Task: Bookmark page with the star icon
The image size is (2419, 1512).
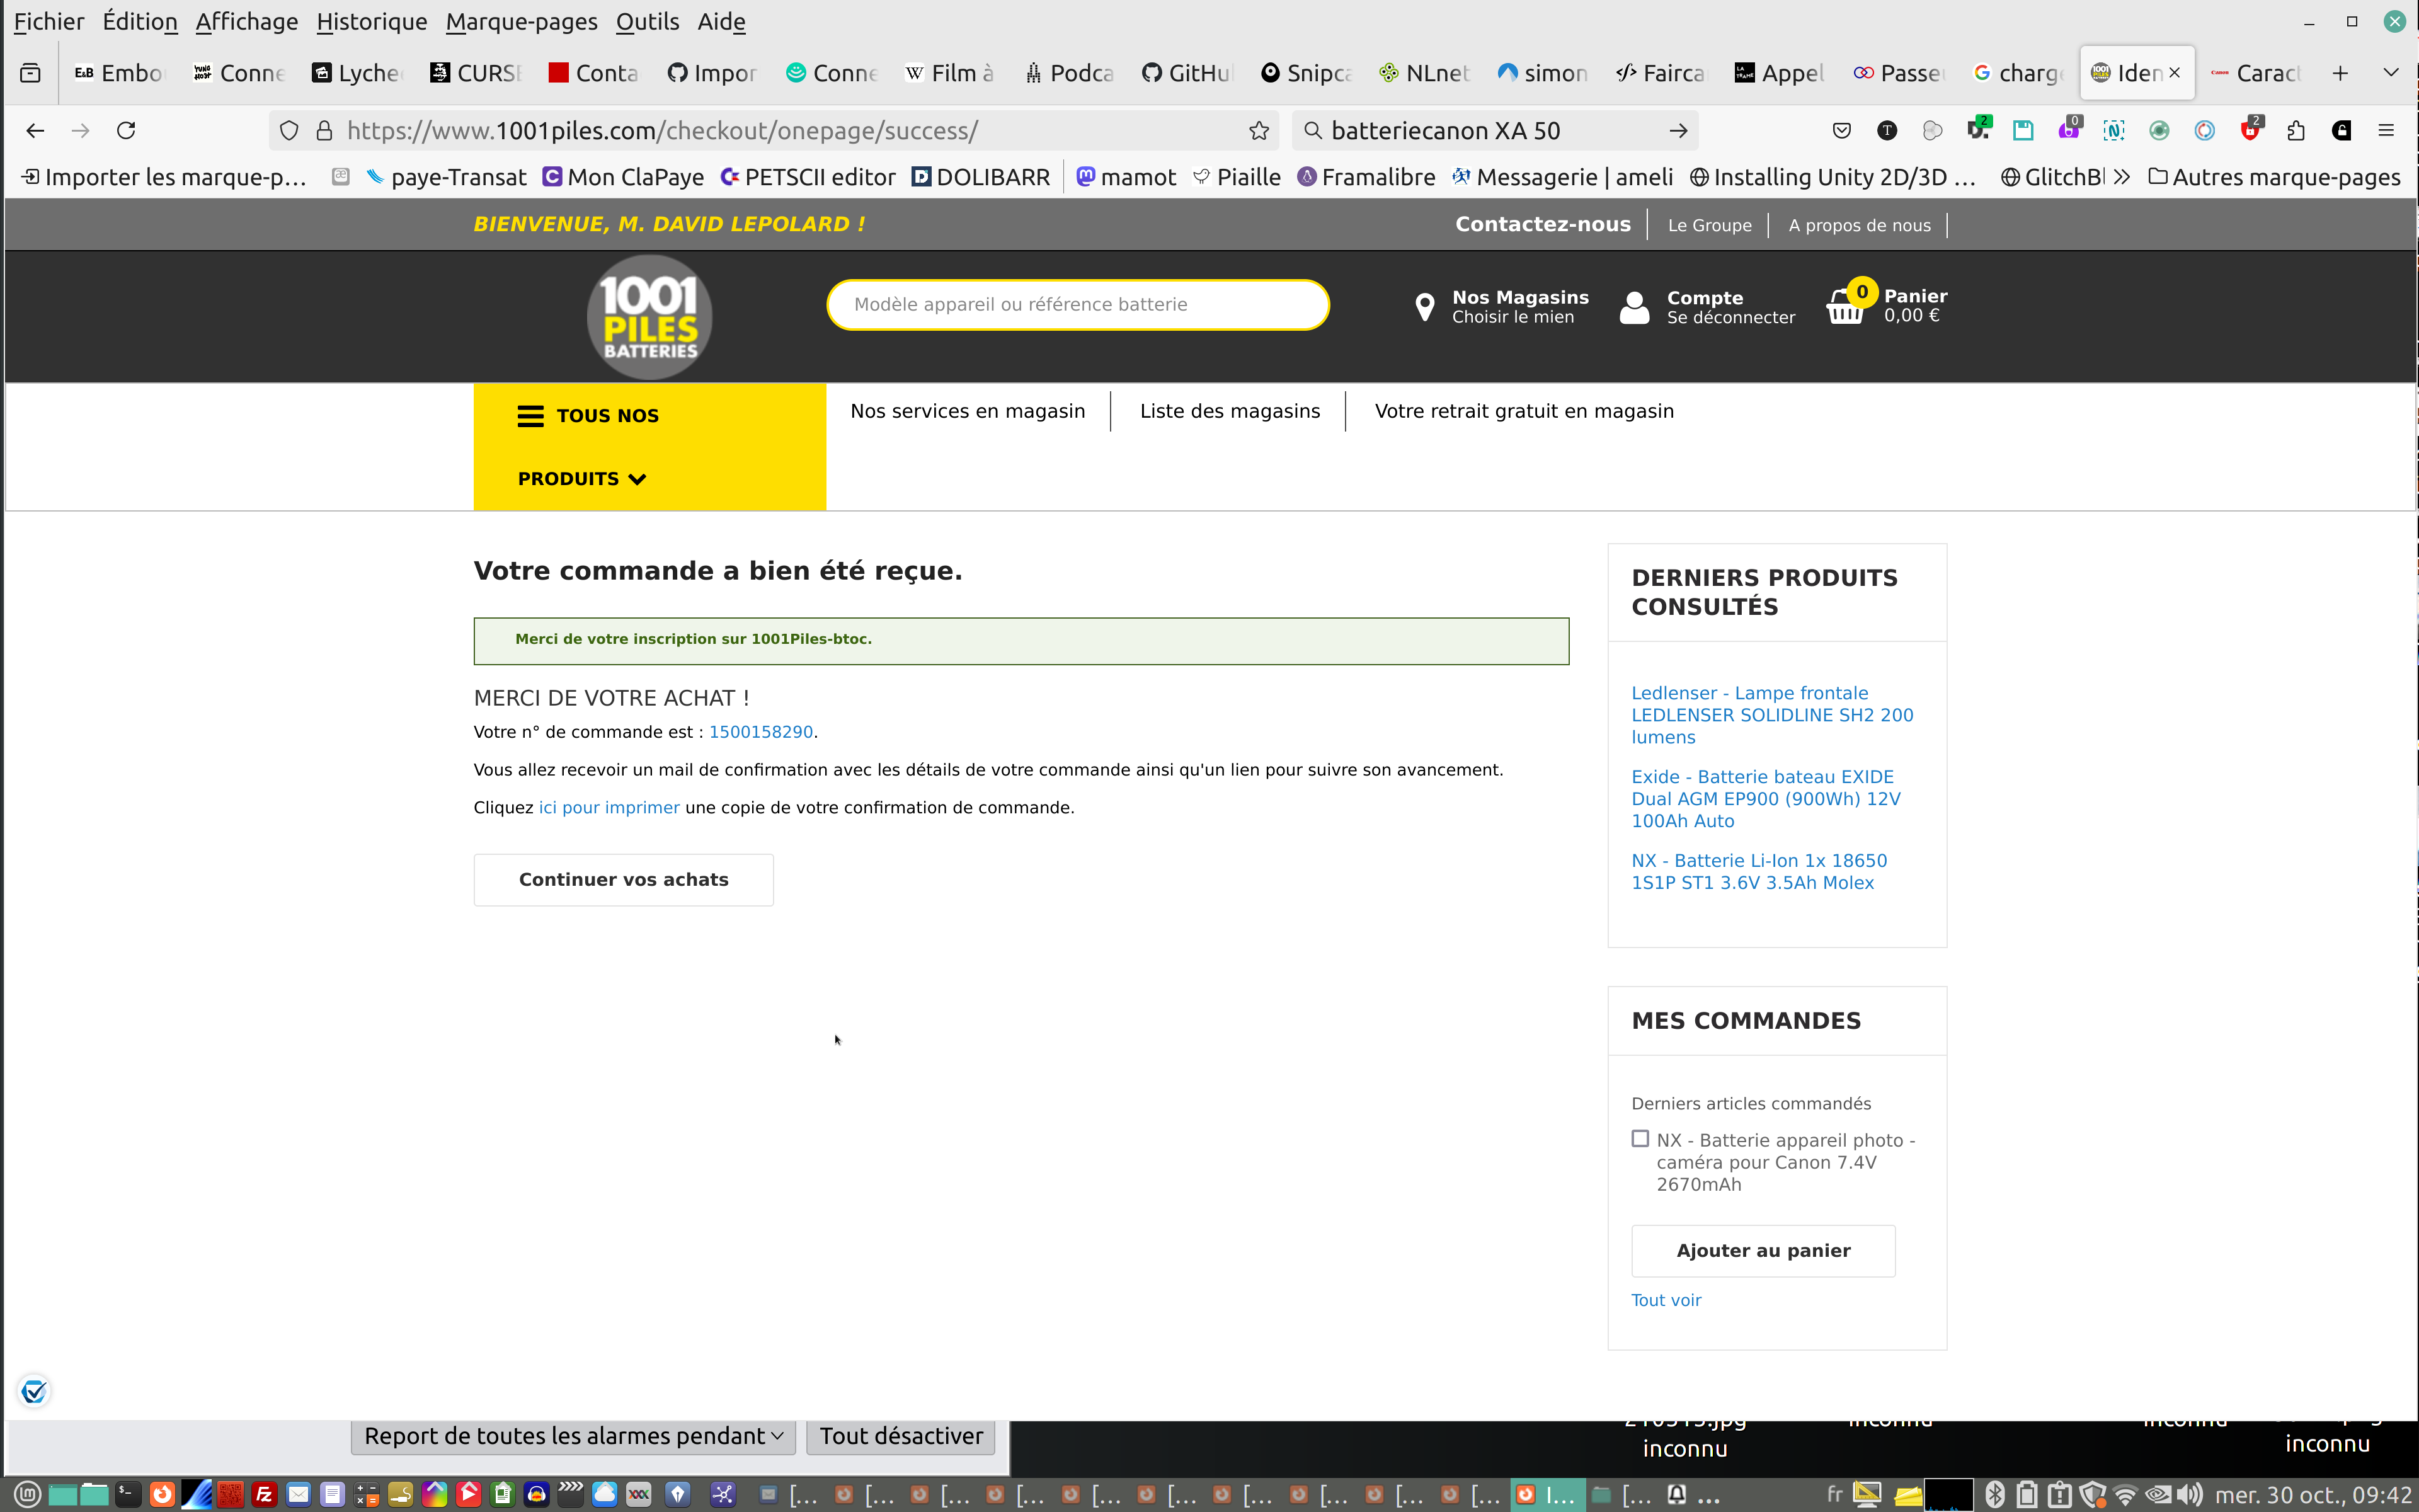Action: [x=1259, y=131]
